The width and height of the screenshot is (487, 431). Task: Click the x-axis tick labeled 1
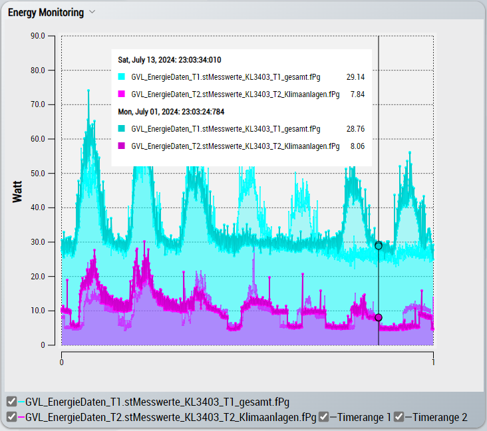pos(433,362)
